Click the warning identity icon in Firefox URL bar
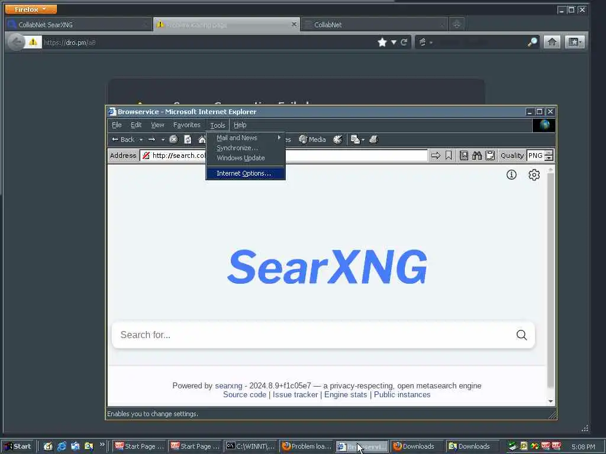 click(x=33, y=42)
